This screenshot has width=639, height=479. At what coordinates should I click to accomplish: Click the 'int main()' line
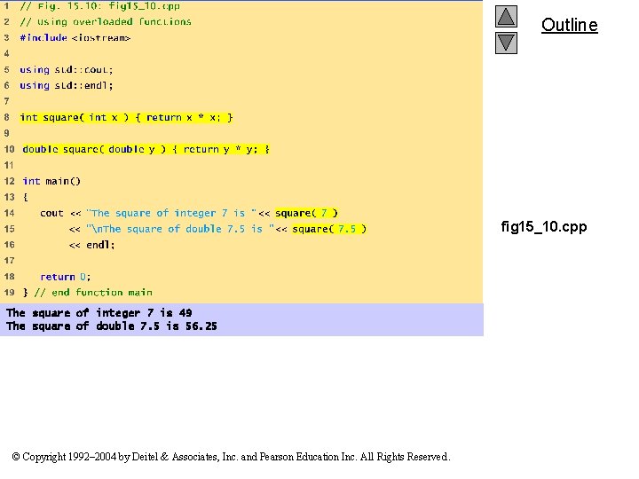click(x=51, y=181)
